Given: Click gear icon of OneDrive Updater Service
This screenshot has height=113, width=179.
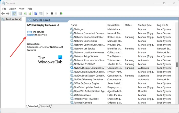Looking at the screenshot, I should (x=72, y=87).
